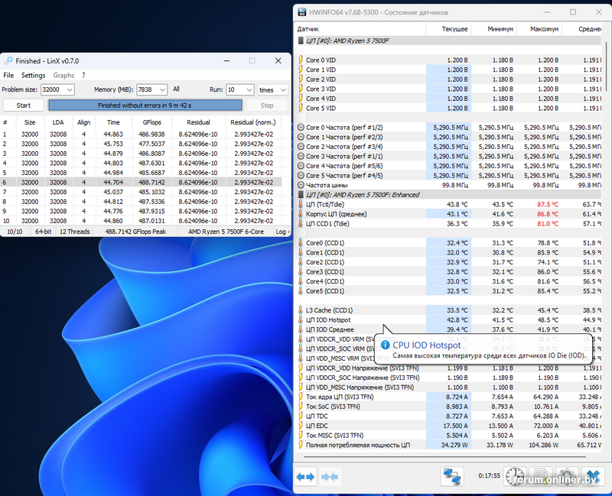Image resolution: width=612 pixels, height=496 pixels.
Task: Click the Максимум column header
Action: pos(543,29)
